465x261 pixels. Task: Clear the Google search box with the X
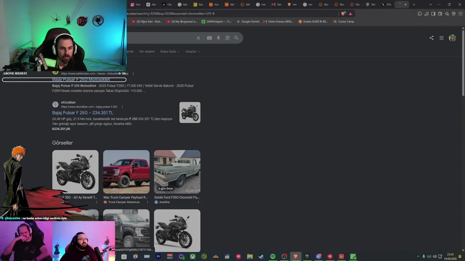click(x=198, y=38)
